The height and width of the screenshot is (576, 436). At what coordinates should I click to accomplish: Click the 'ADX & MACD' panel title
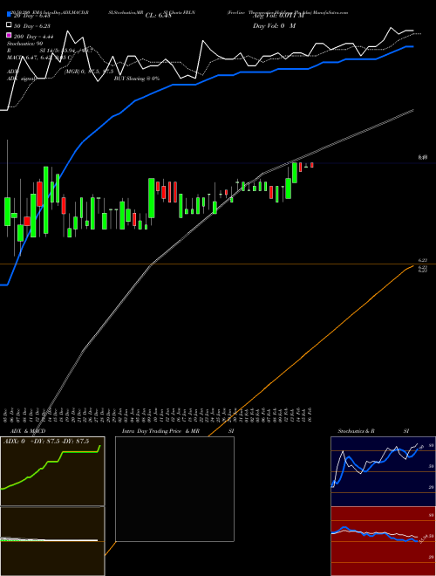click(28, 431)
